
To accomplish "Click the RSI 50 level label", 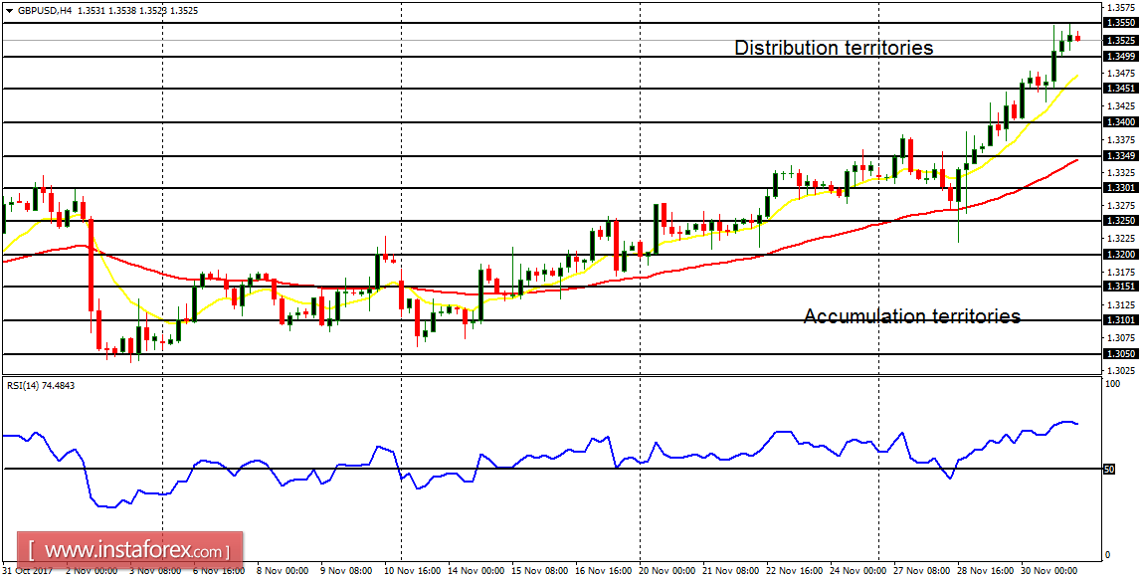I will 1110,470.
